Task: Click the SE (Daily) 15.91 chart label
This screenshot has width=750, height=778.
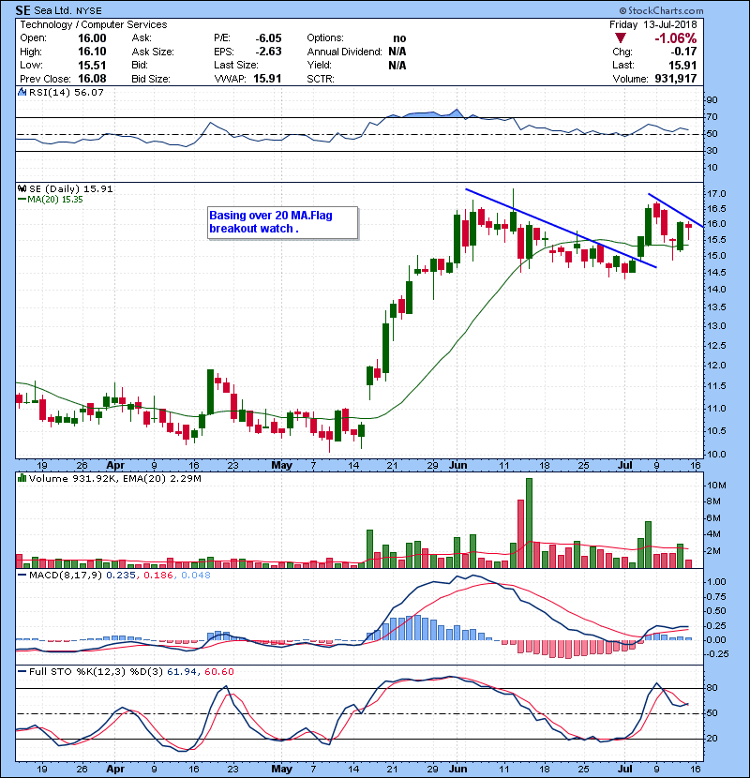Action: tap(71, 188)
